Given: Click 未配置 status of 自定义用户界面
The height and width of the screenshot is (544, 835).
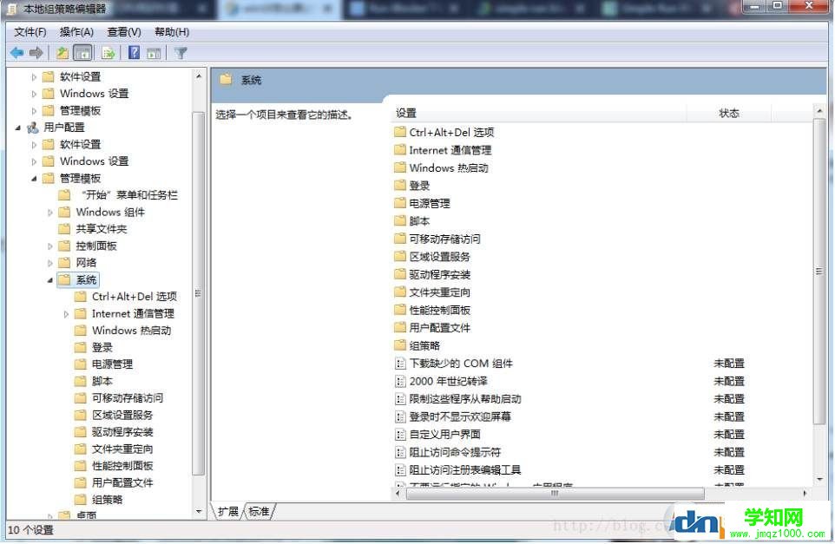Looking at the screenshot, I should (728, 435).
